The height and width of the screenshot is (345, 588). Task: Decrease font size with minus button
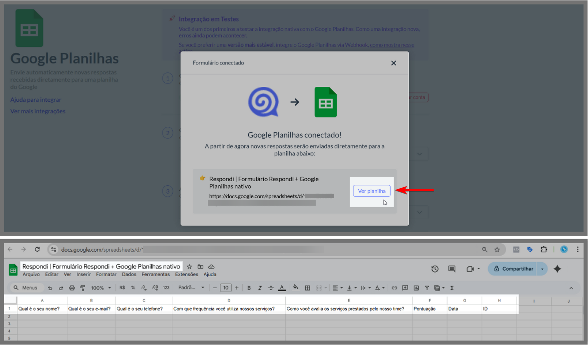click(x=215, y=288)
